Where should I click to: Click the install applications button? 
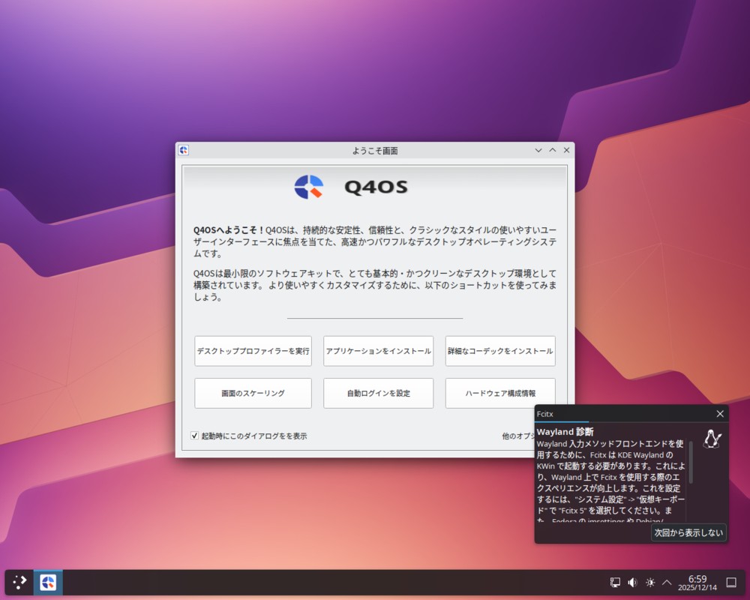(x=378, y=351)
